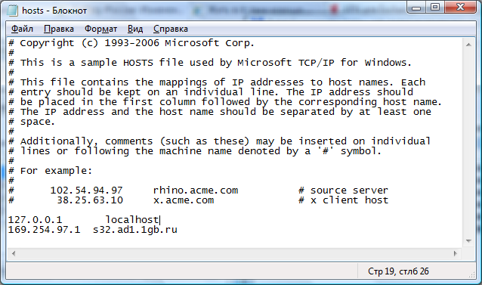482x285 pixels.
Task: Place cursor at the rhino.acme.com text
Action: click(196, 191)
